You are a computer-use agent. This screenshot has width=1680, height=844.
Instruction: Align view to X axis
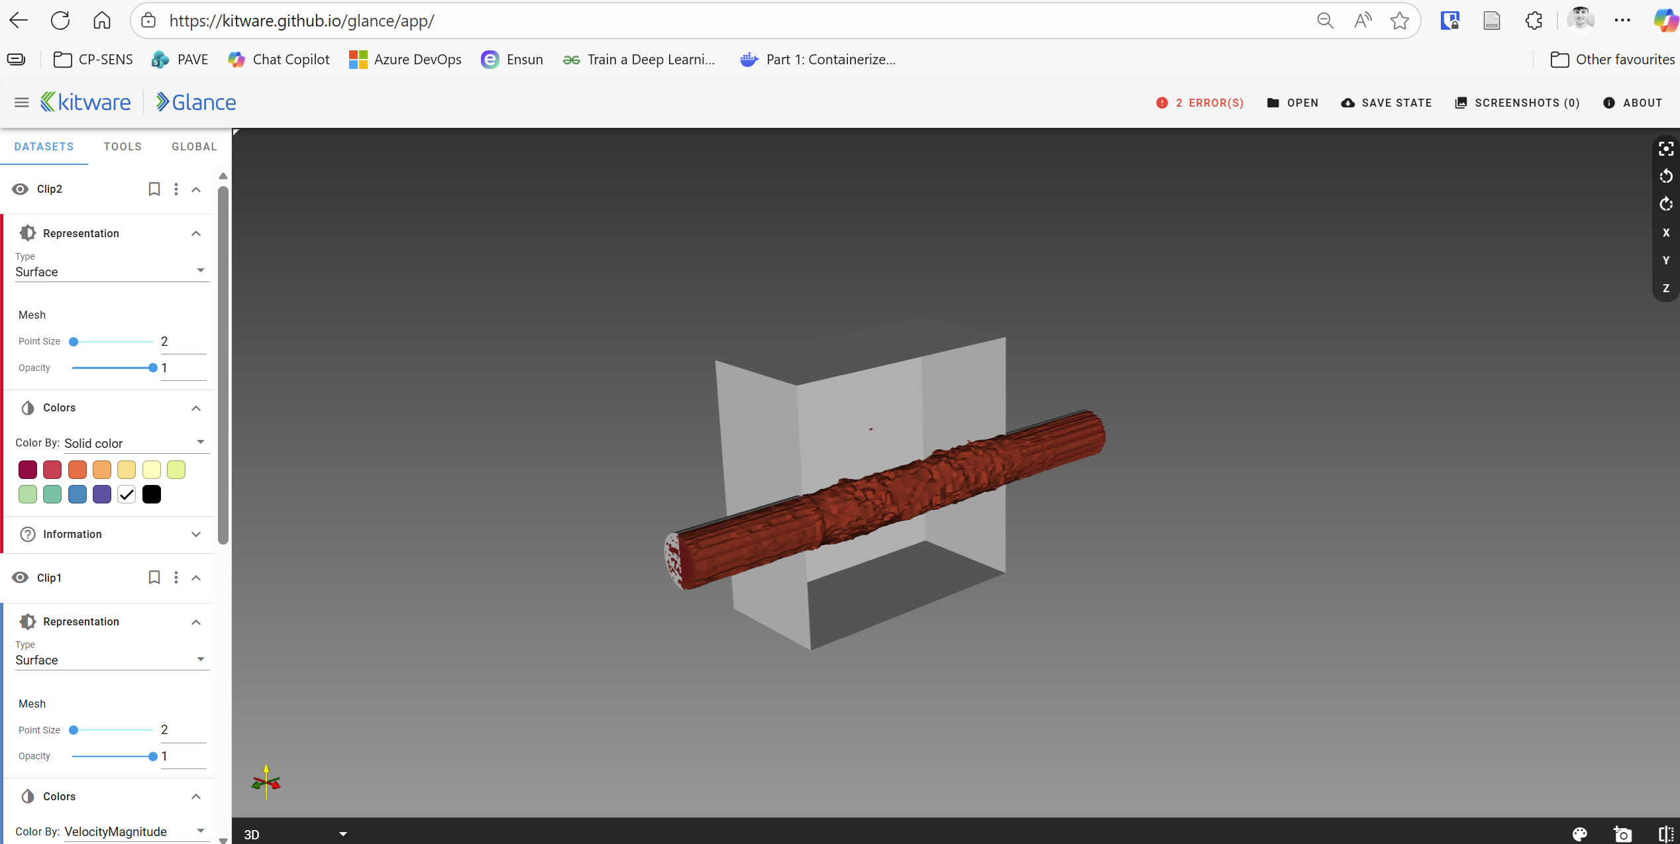pos(1665,233)
